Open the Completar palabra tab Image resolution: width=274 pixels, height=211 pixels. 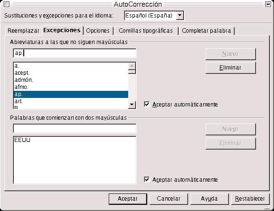pyautogui.click(x=206, y=31)
